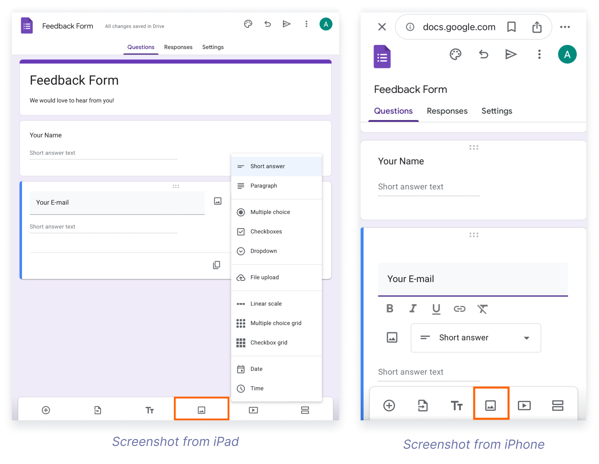599x464 pixels.
Task: Click Send arrow in iPhone header
Action: pyautogui.click(x=511, y=54)
